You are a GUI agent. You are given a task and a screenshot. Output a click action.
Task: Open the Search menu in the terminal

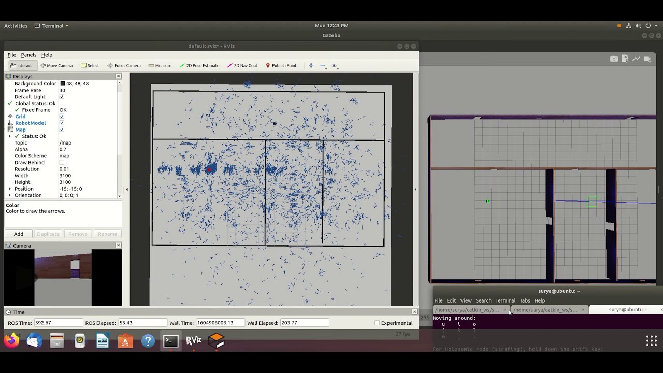pos(483,300)
